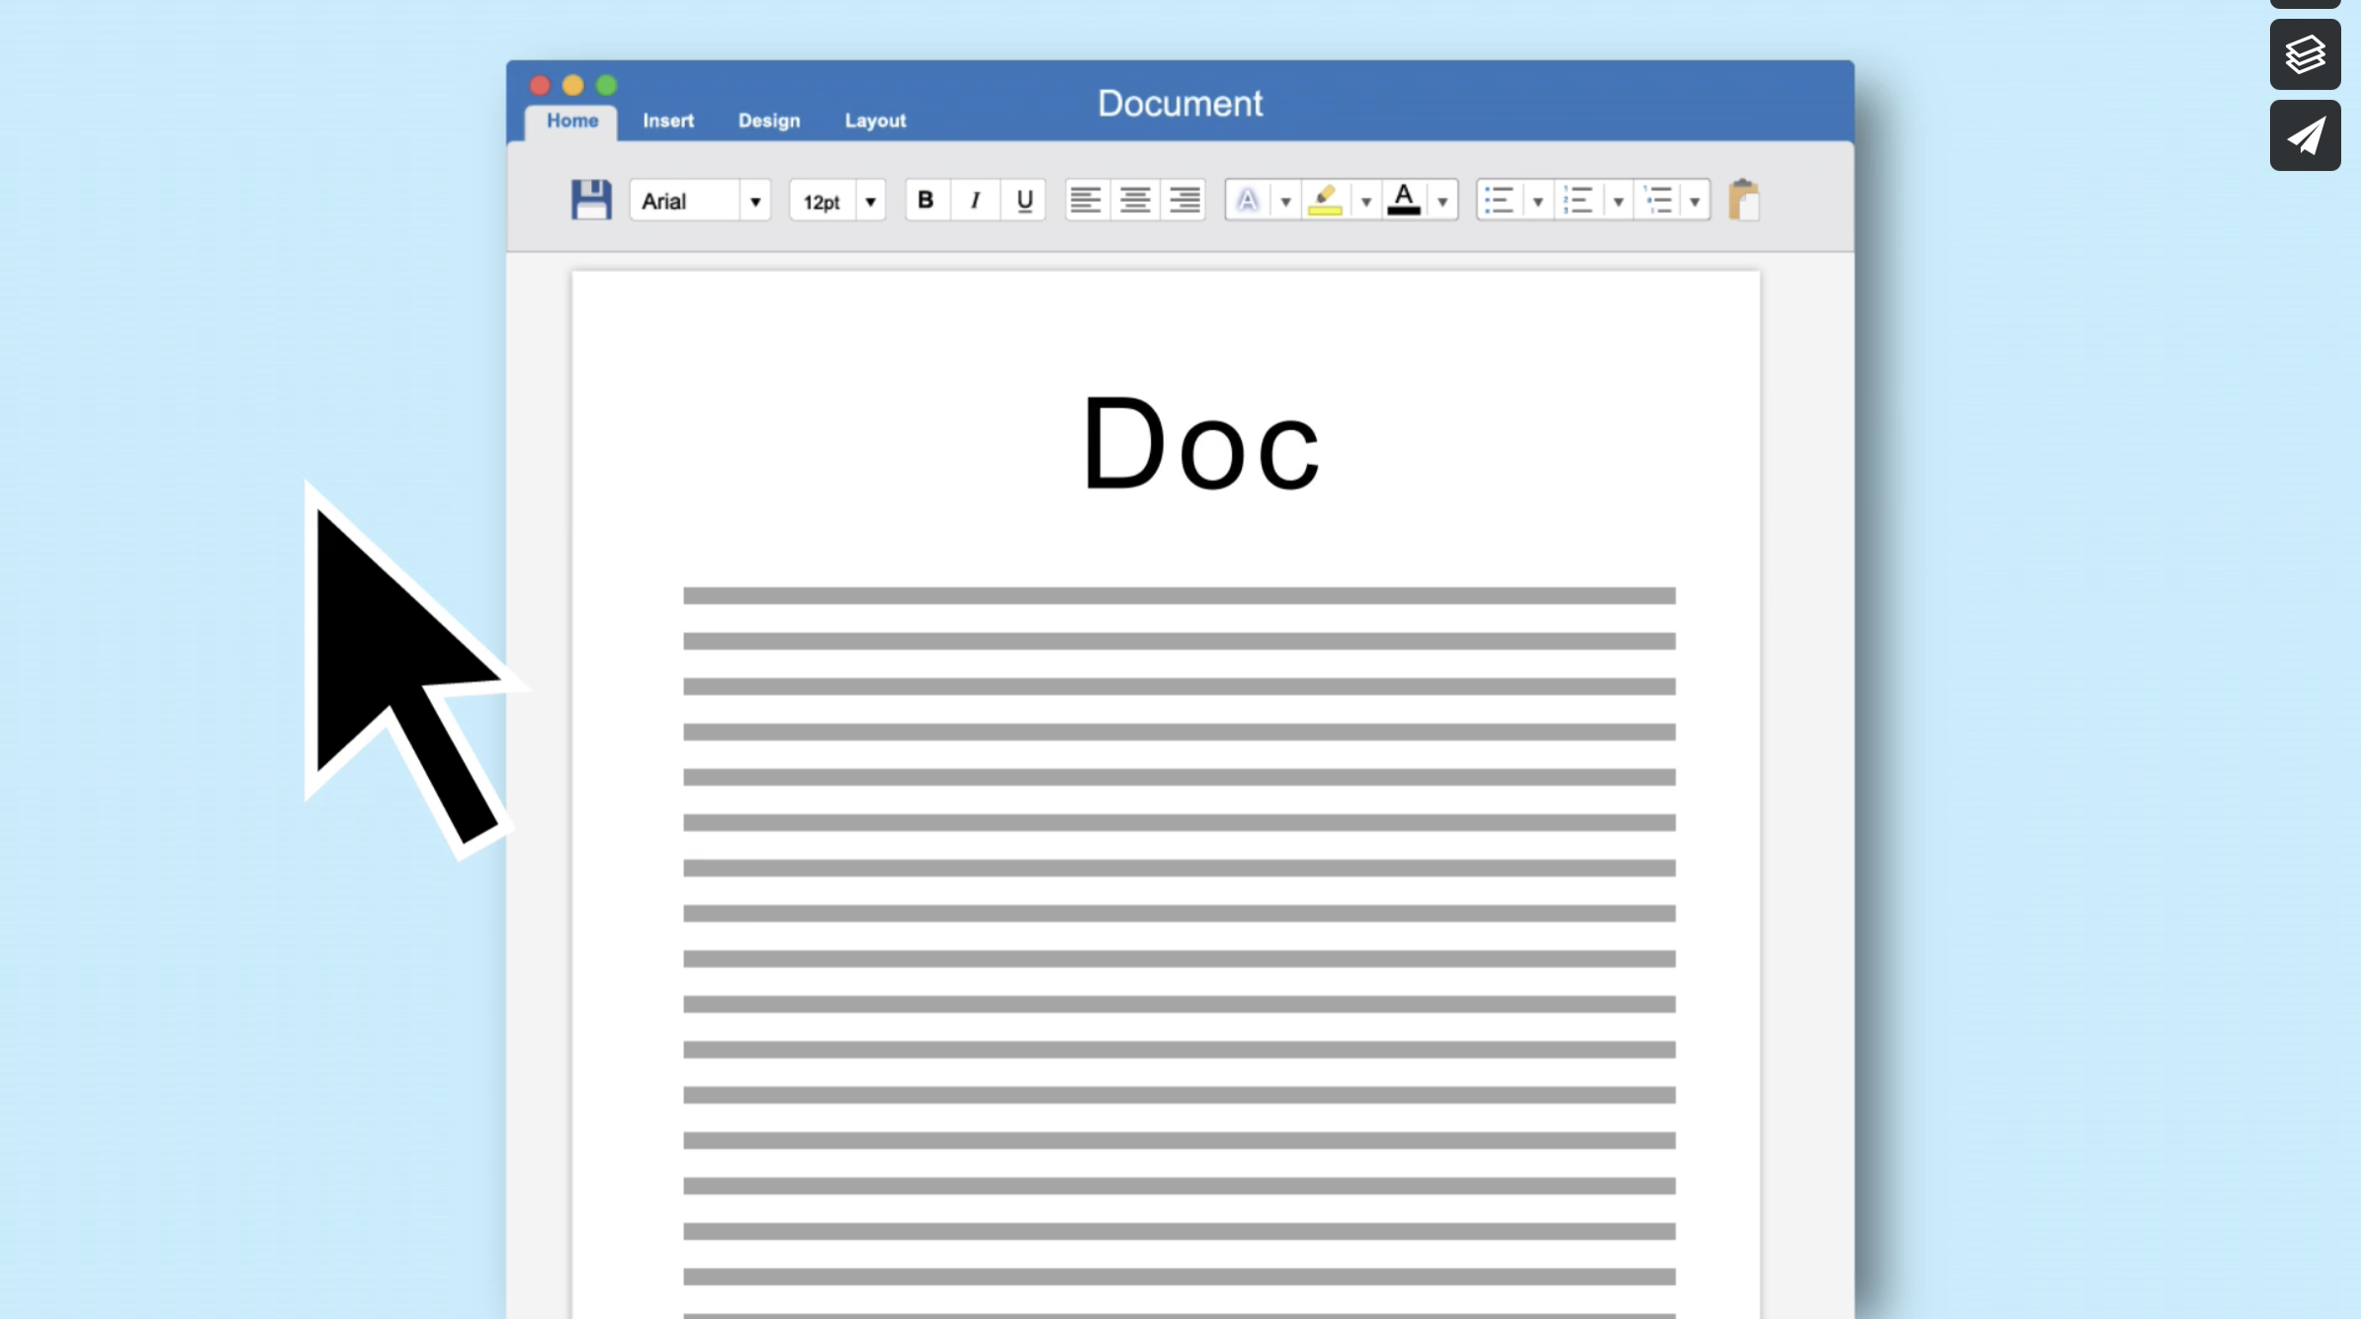Click the text effects A icon

click(x=1248, y=201)
